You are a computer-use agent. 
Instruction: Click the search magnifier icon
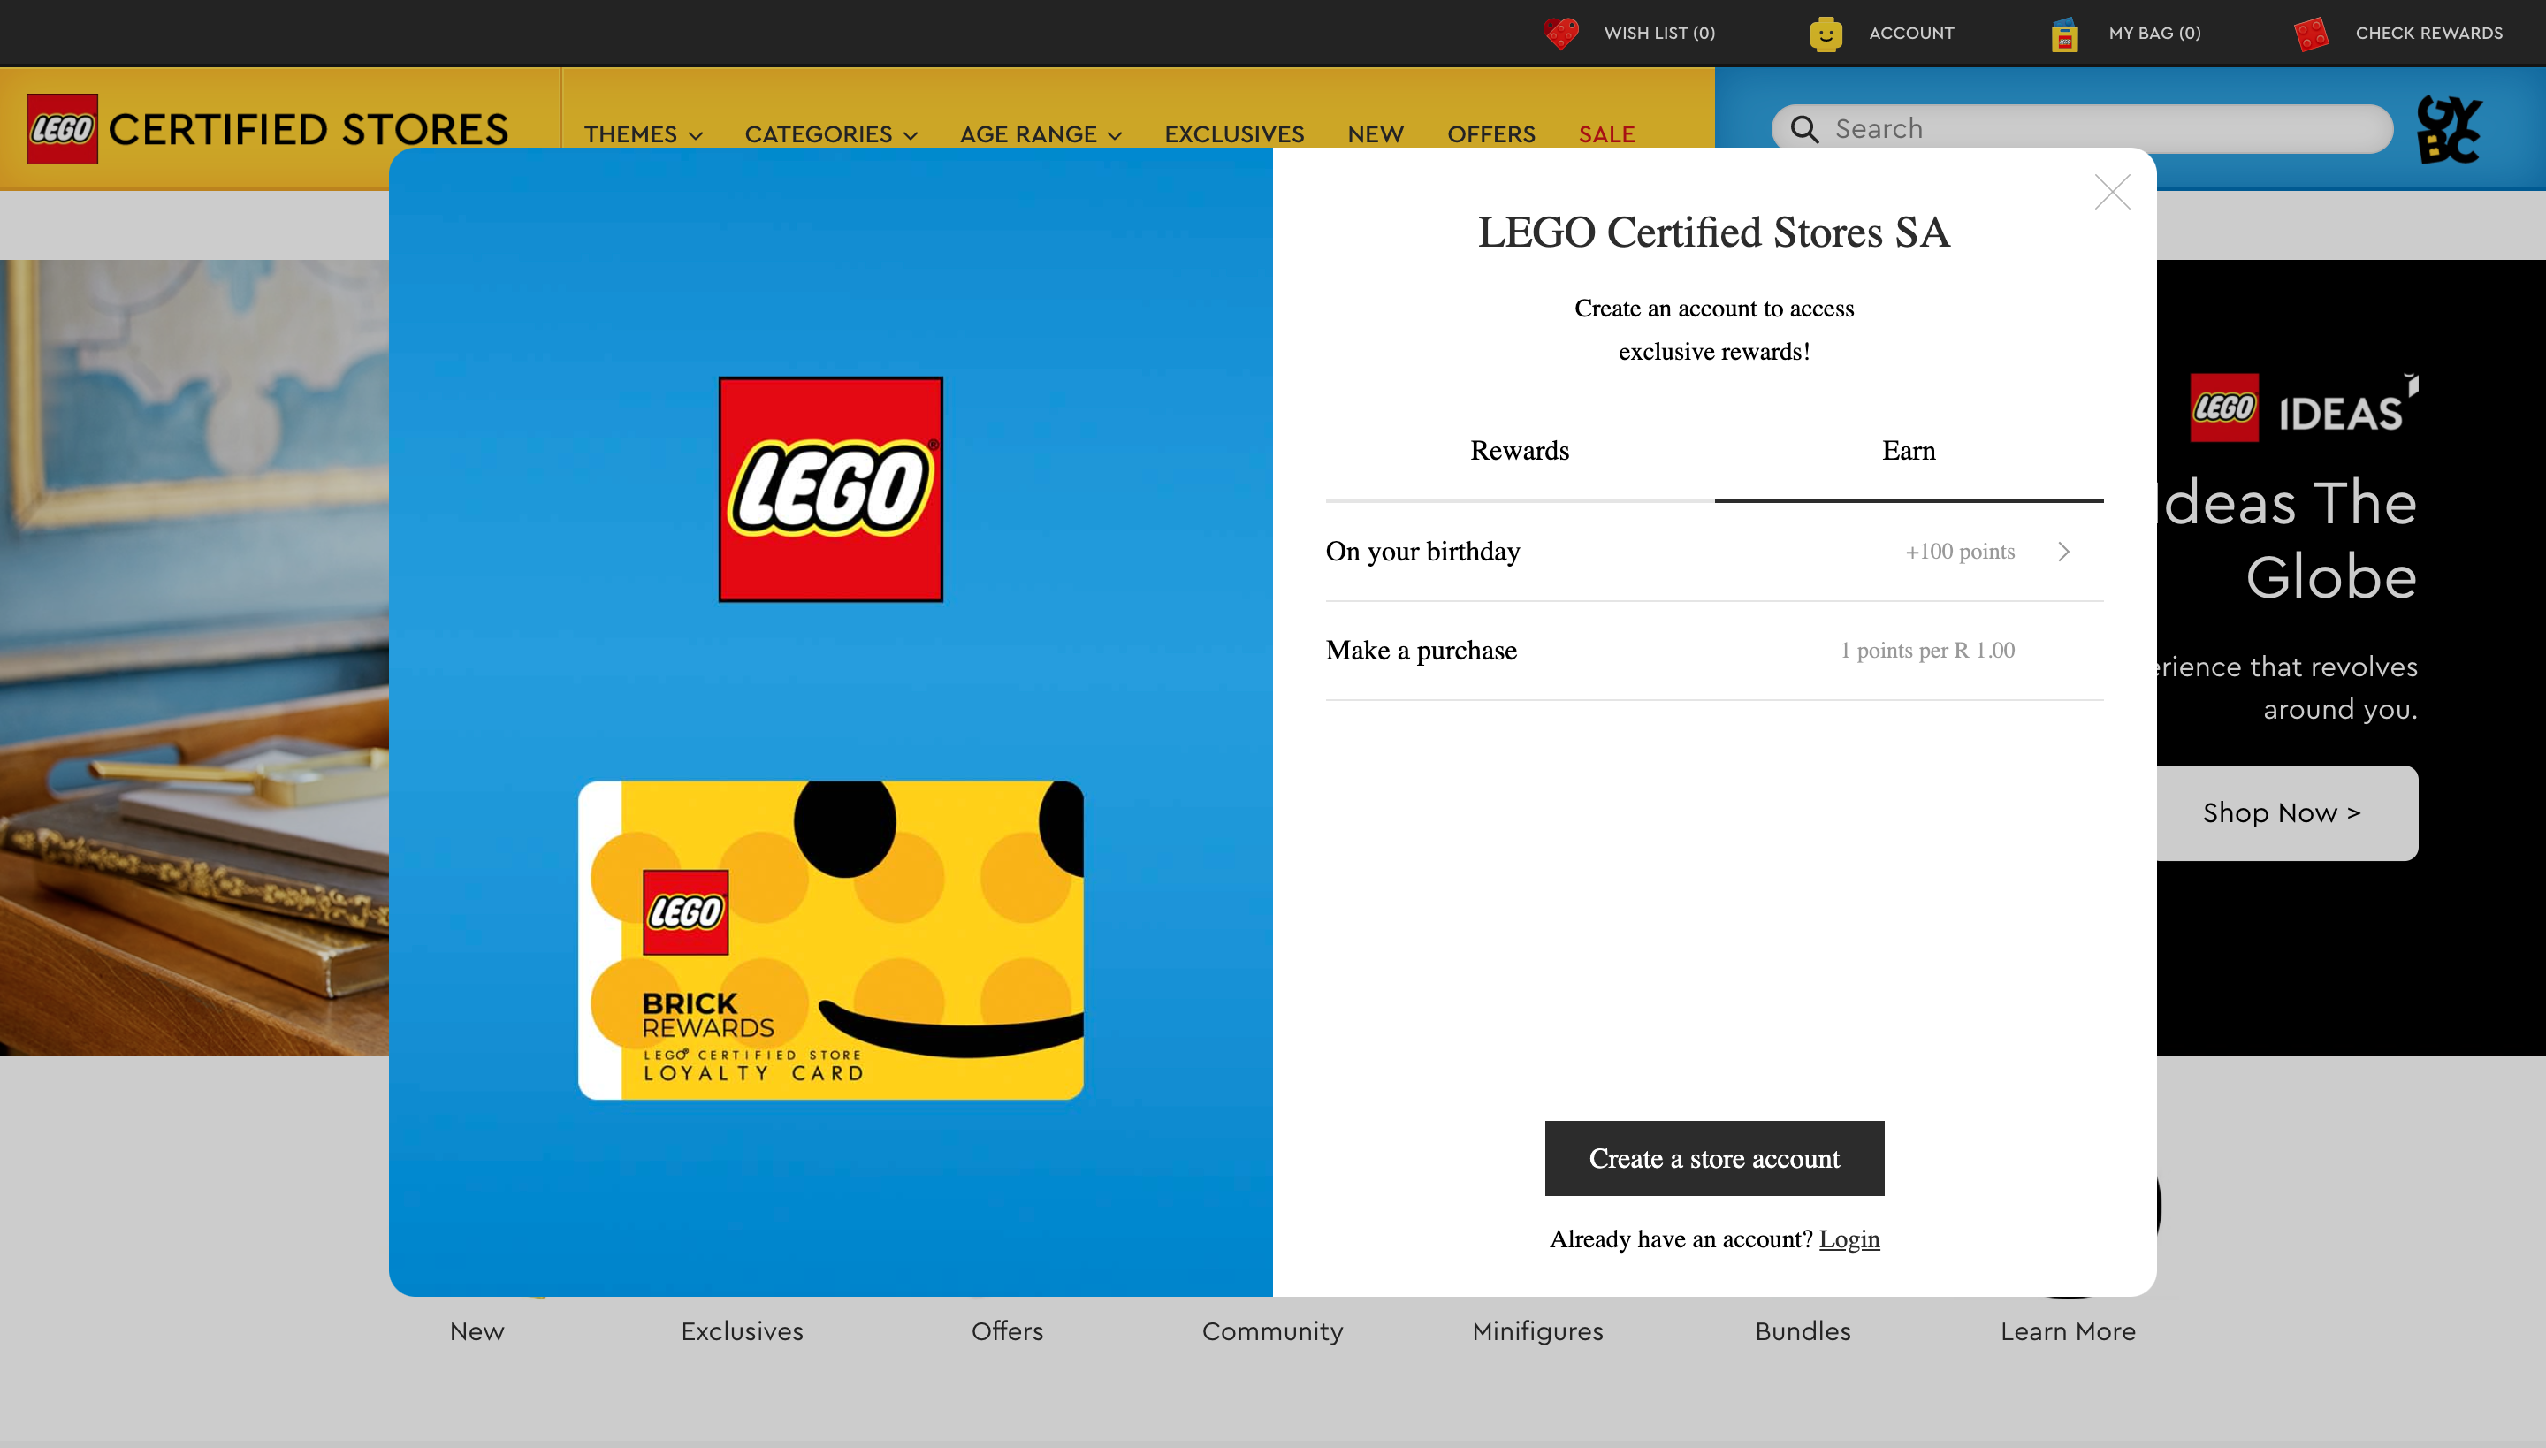pyautogui.click(x=1804, y=129)
